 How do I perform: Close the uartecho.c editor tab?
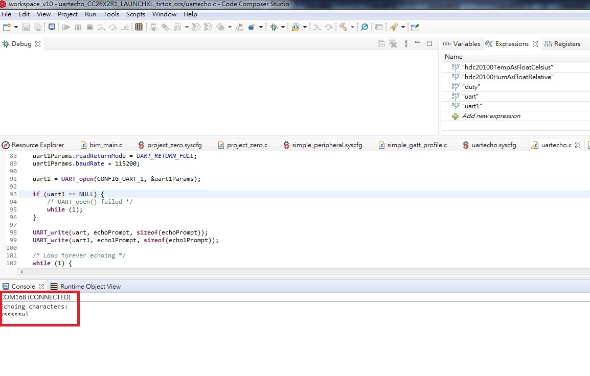click(578, 145)
